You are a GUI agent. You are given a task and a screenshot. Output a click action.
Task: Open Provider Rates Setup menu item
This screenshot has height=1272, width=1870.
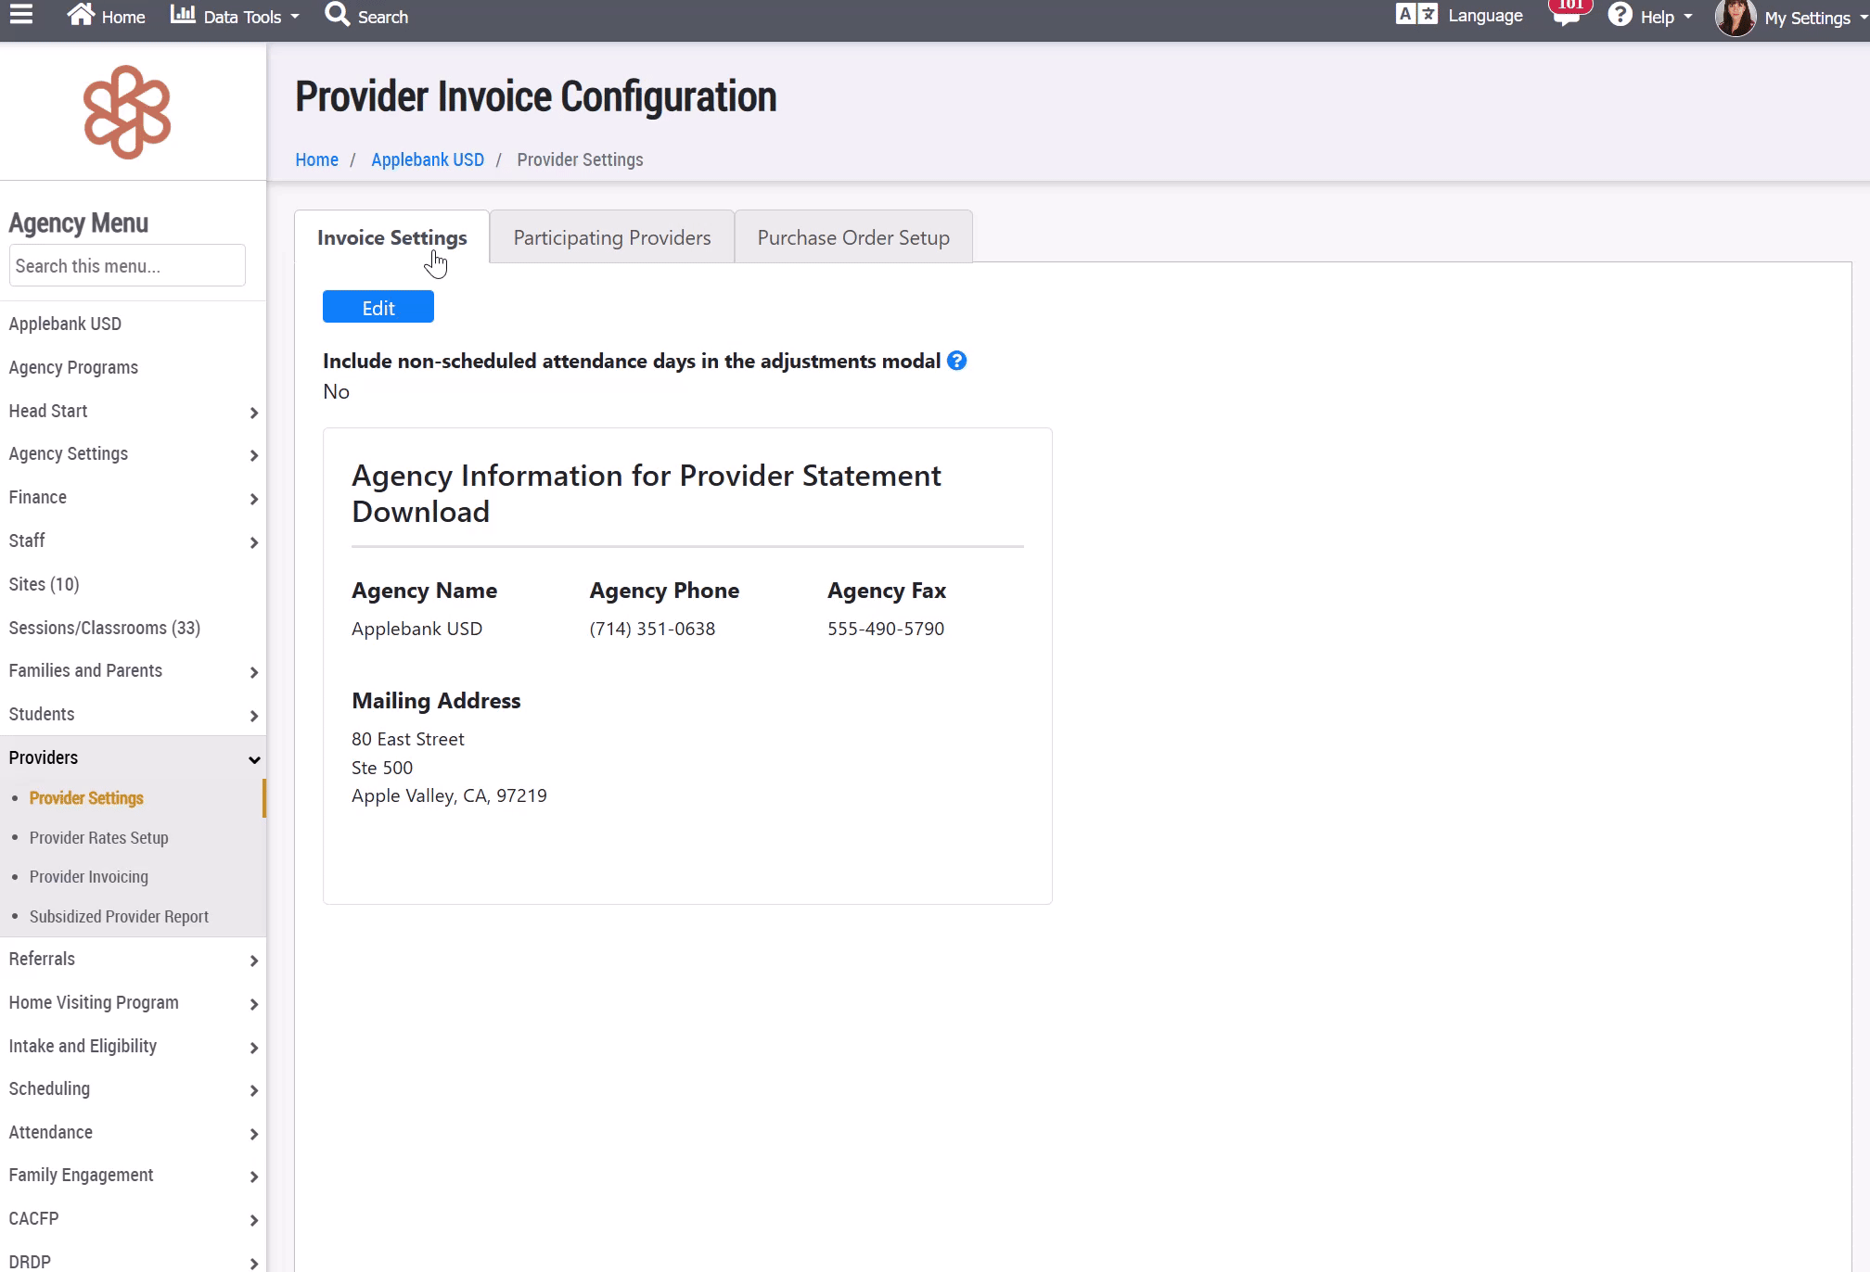coord(98,837)
